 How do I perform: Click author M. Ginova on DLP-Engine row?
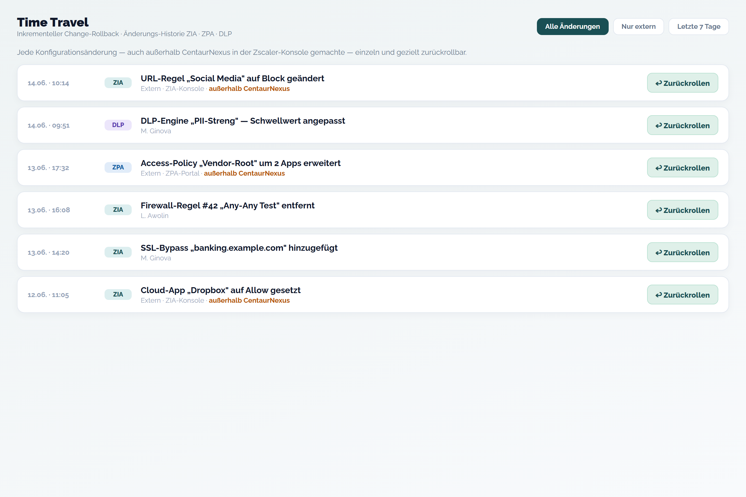click(x=156, y=131)
